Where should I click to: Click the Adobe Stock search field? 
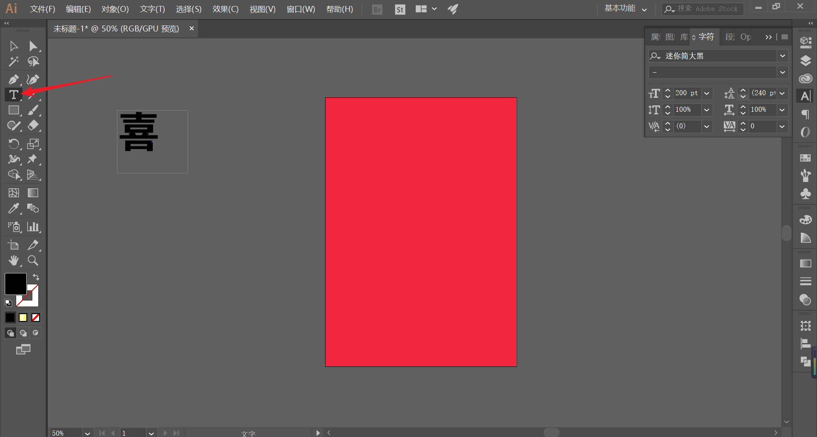coord(703,9)
